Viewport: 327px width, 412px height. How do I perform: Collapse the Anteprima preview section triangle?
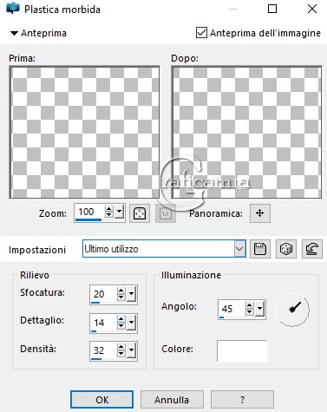(x=14, y=33)
